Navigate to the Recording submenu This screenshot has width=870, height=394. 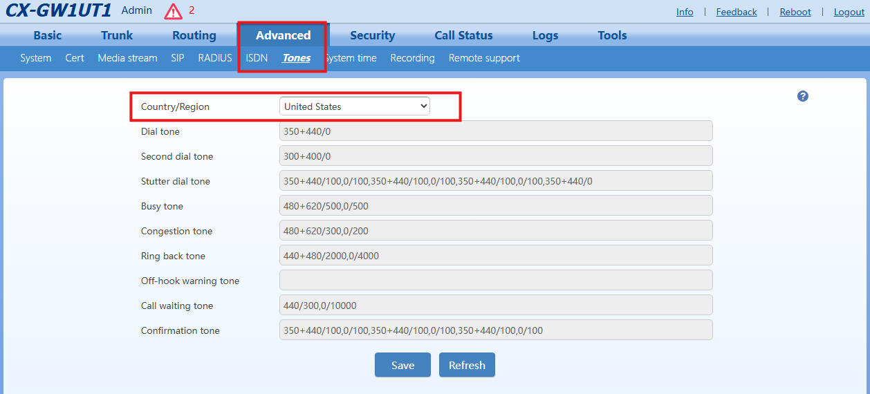(x=412, y=58)
